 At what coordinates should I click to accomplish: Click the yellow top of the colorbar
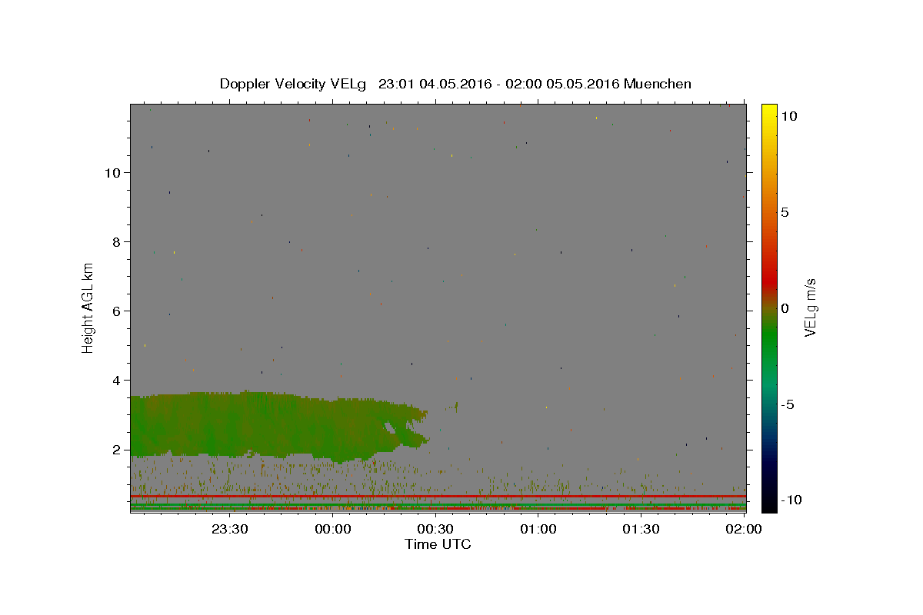[x=768, y=111]
